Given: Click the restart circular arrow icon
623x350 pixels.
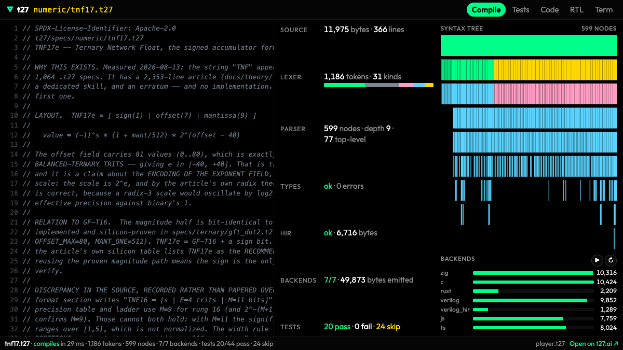Looking at the screenshot, I should (611, 260).
